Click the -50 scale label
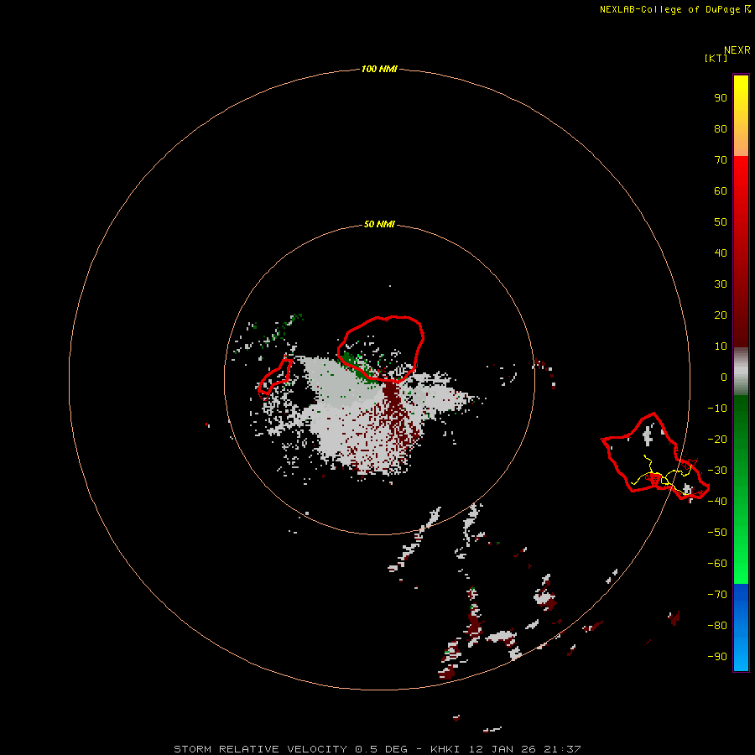This screenshot has width=755, height=755. [x=717, y=533]
